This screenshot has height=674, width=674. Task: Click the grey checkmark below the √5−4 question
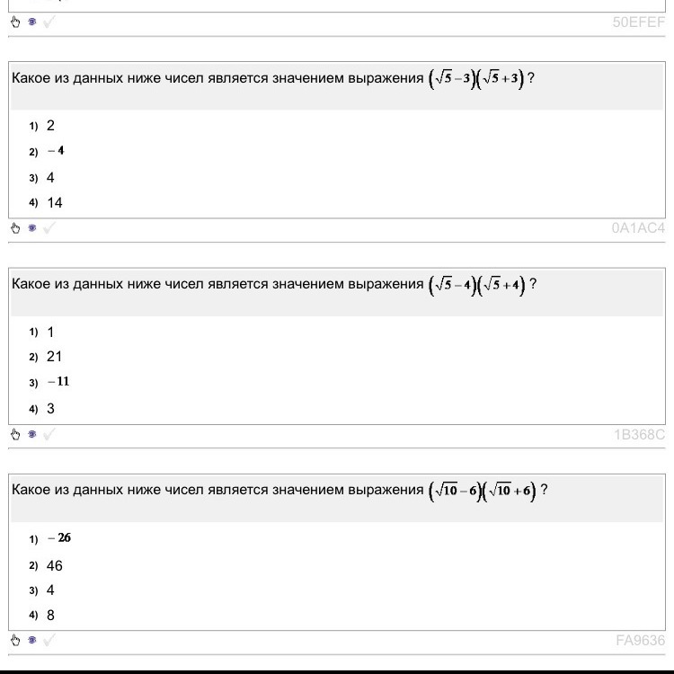pos(49,435)
